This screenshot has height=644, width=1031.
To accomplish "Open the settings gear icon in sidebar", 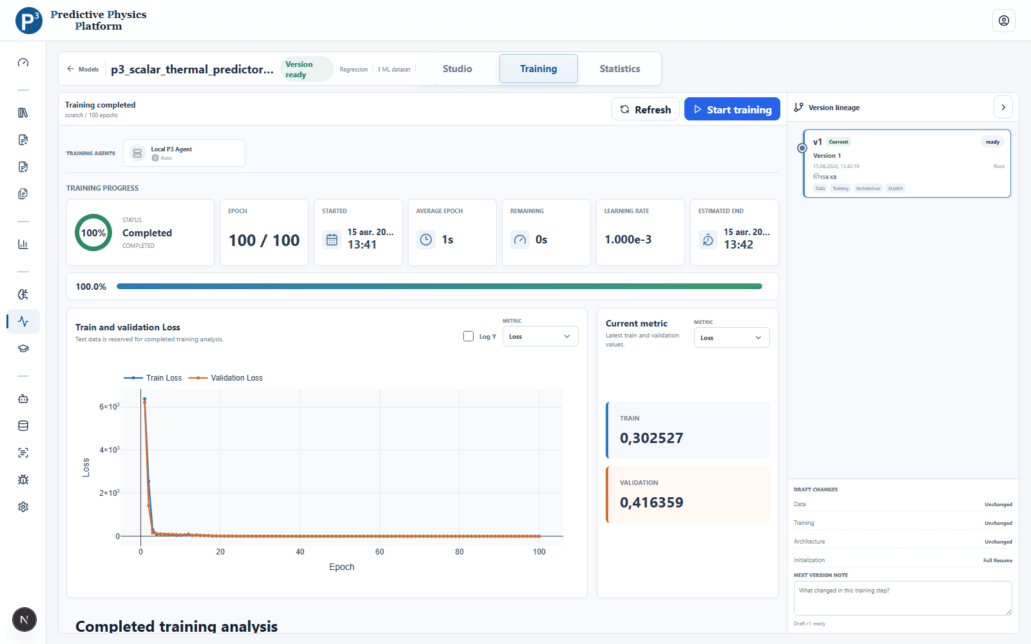I will pyautogui.click(x=23, y=507).
